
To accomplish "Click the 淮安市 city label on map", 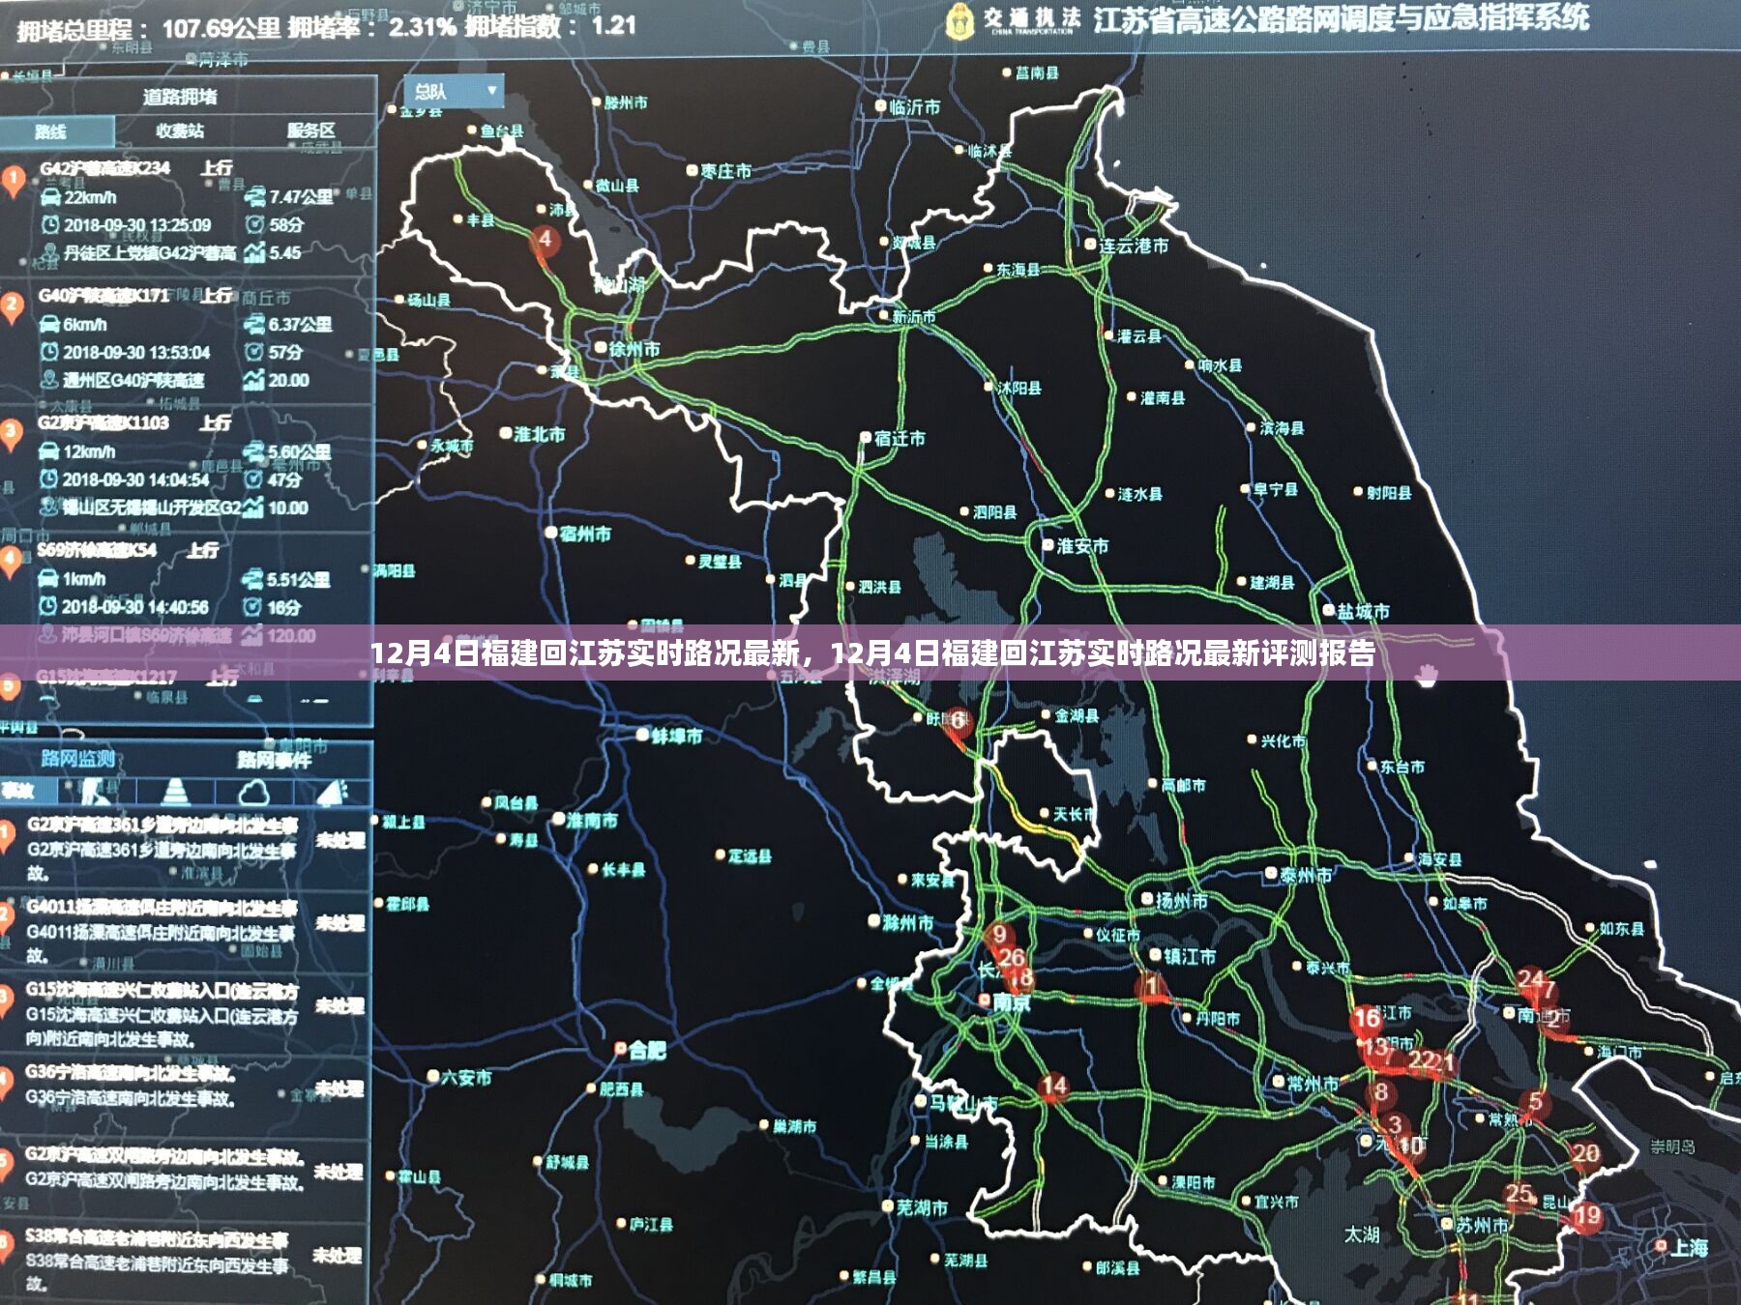I will 1082,546.
